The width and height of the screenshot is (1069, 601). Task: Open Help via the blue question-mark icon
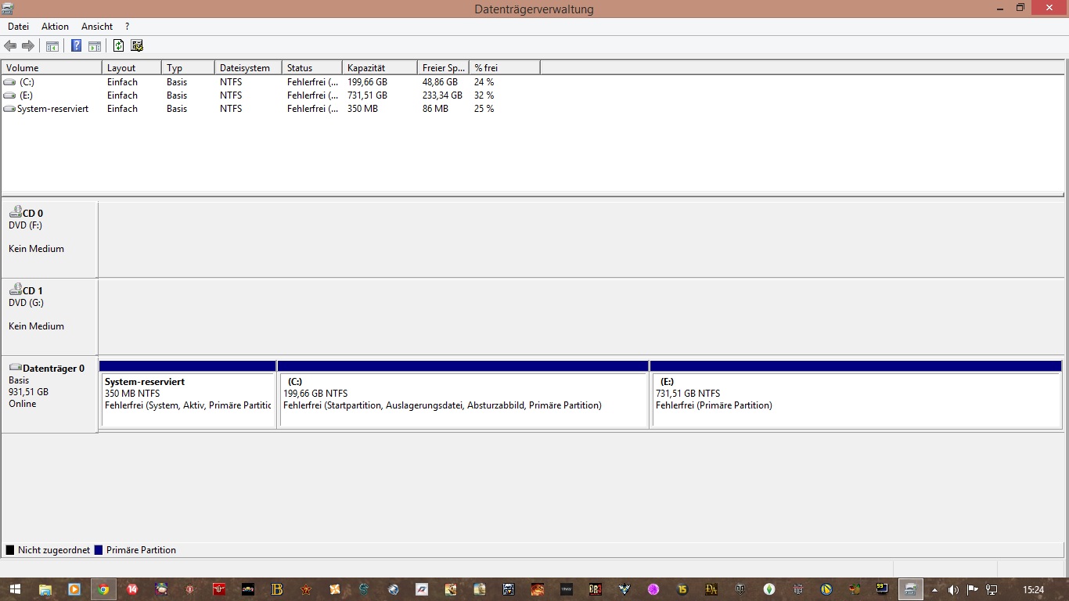coord(76,46)
